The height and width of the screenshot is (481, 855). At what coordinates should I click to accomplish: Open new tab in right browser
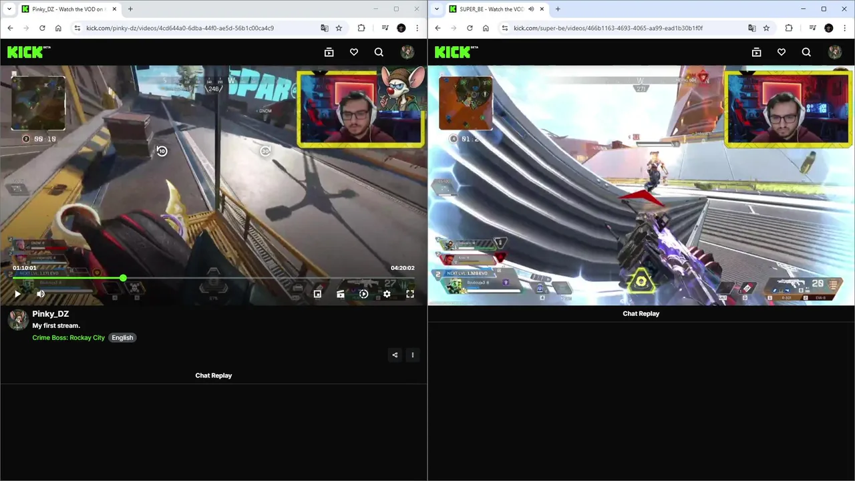(x=558, y=9)
